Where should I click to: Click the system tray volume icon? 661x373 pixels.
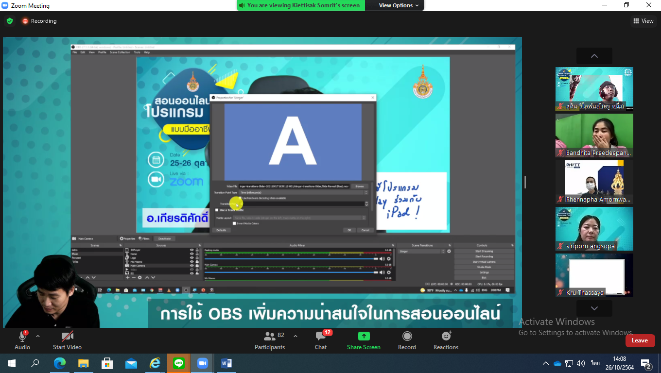click(x=581, y=363)
